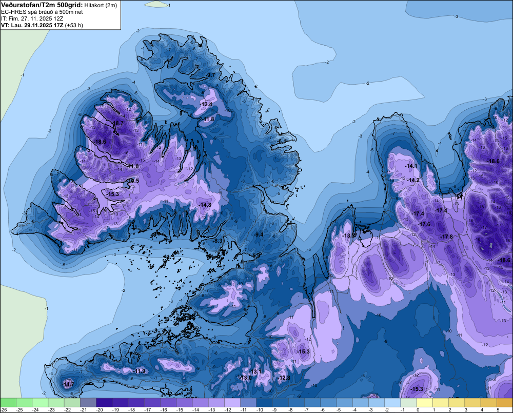This screenshot has height=413, width=513.
Task: Click the -8.3 temperature value
Action: point(217,241)
